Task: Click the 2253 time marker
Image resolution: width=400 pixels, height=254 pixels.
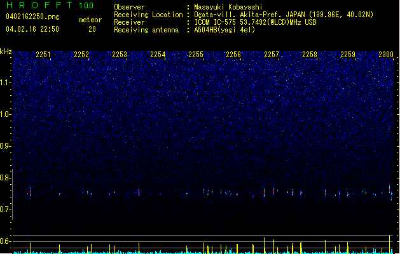Action: pos(120,54)
